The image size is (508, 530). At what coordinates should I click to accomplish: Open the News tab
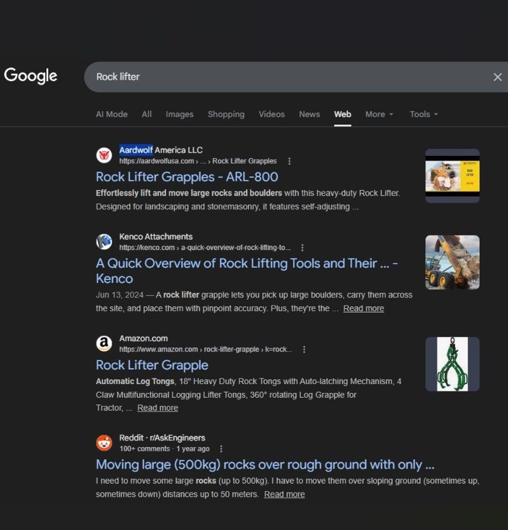pyautogui.click(x=310, y=114)
